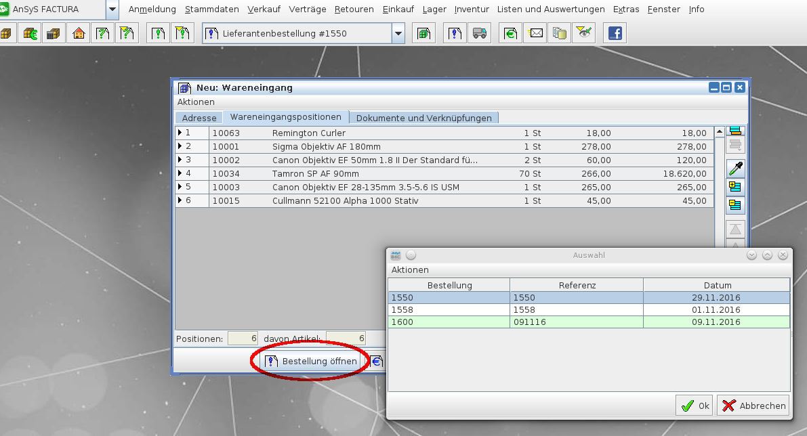807x436 pixels.
Task: Open the Lieferantenbestellung #1550 dropdown arrow
Action: click(398, 33)
